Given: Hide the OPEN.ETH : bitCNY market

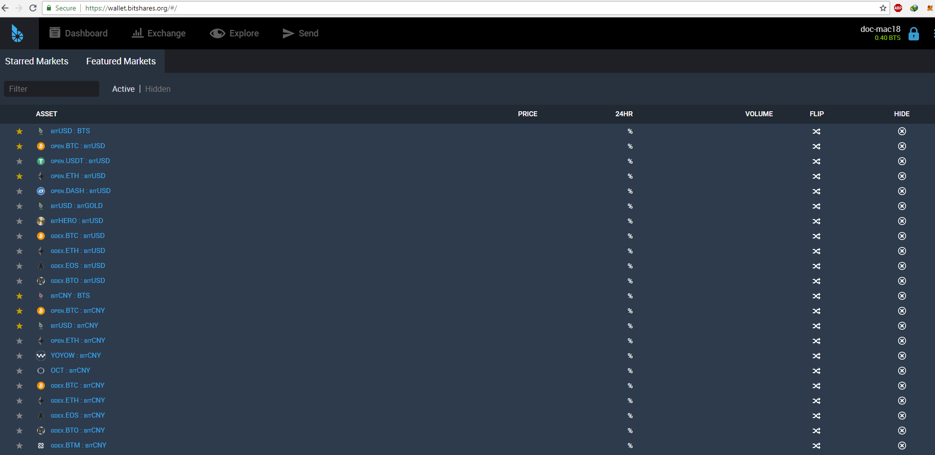Looking at the screenshot, I should pos(902,341).
